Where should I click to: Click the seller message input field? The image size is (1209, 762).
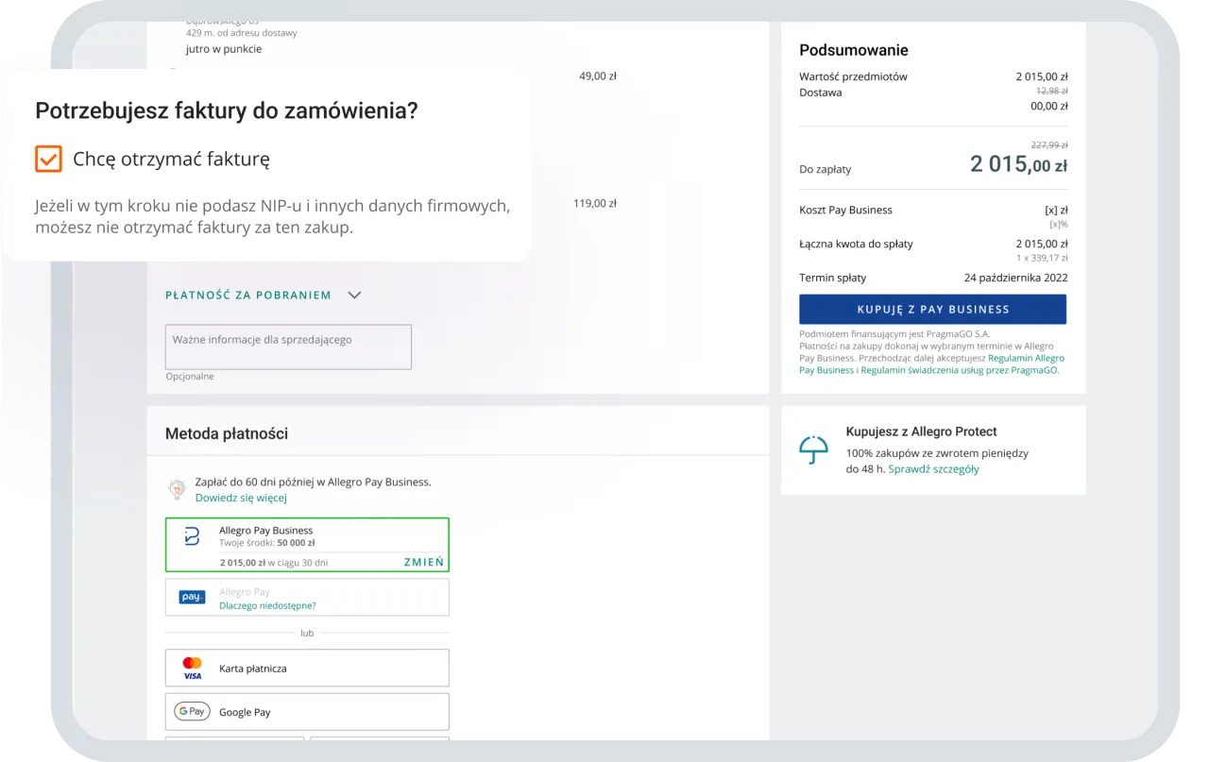coord(288,347)
